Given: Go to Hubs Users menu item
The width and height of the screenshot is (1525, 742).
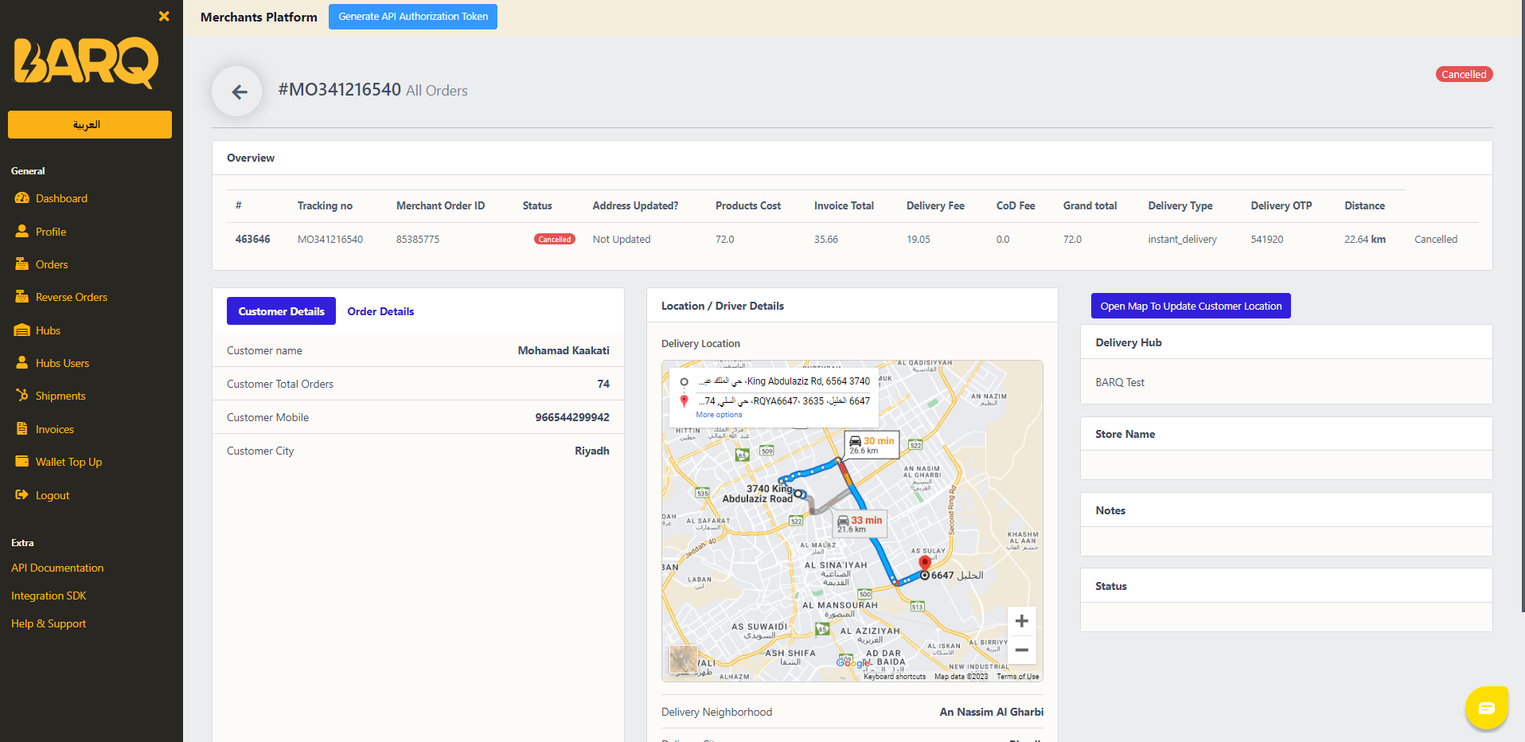Looking at the screenshot, I should coord(62,363).
